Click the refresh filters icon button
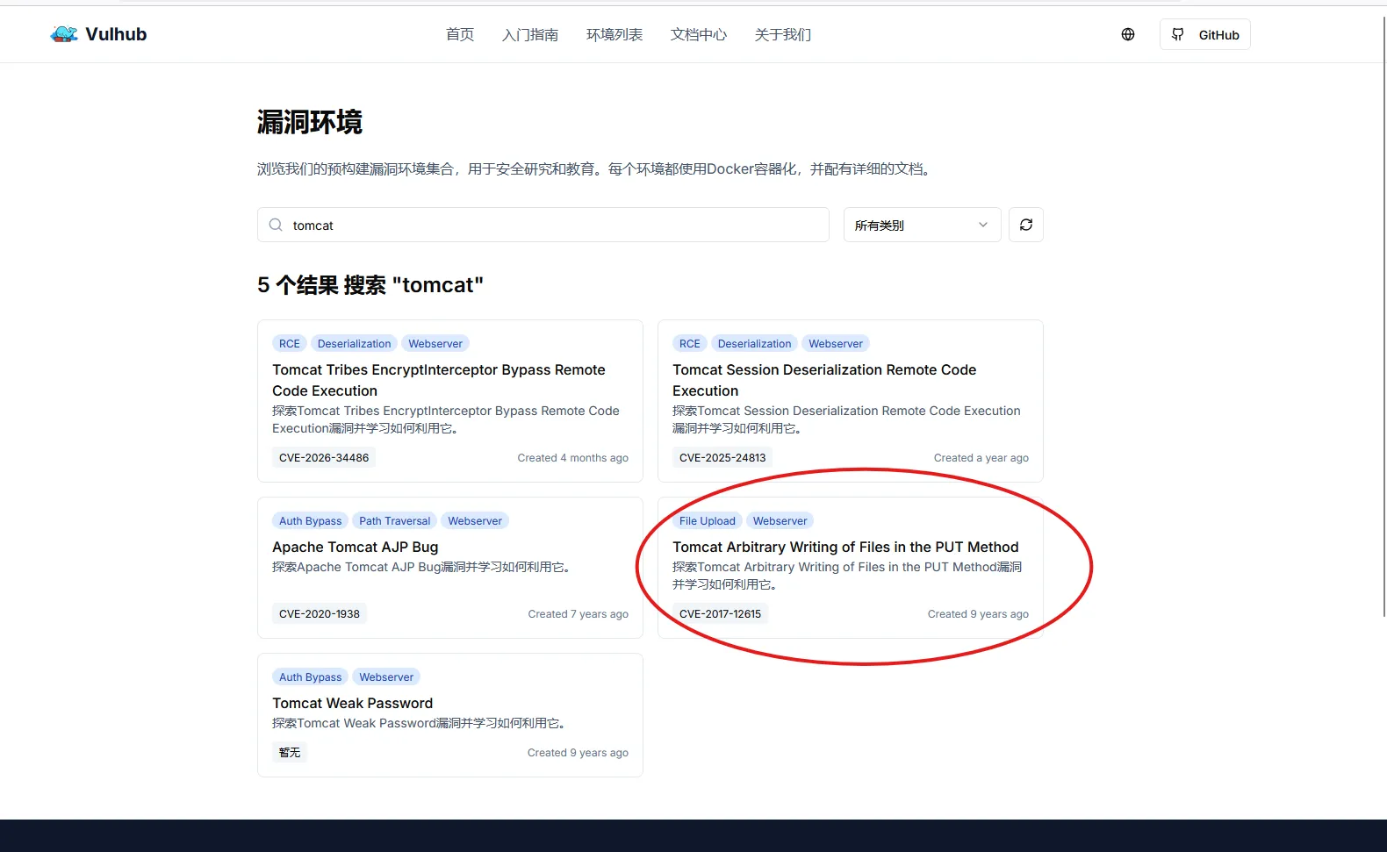The image size is (1387, 852). pyautogui.click(x=1026, y=225)
